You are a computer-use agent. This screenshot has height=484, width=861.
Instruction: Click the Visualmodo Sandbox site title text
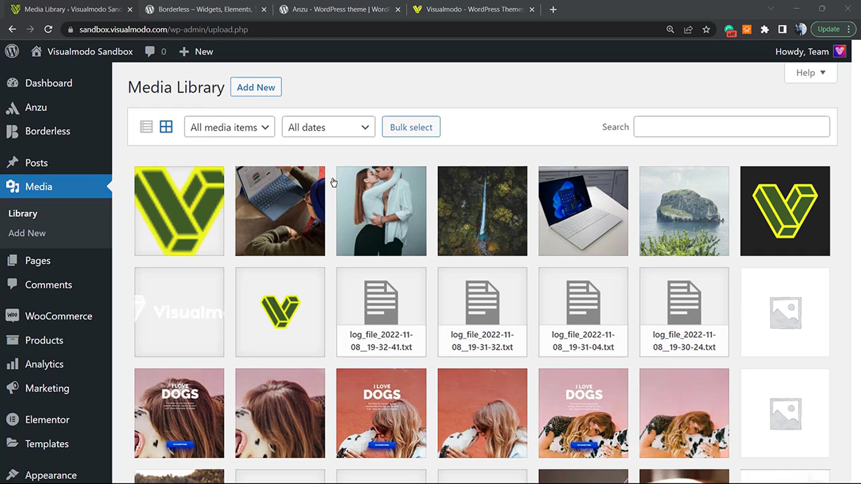pos(90,52)
